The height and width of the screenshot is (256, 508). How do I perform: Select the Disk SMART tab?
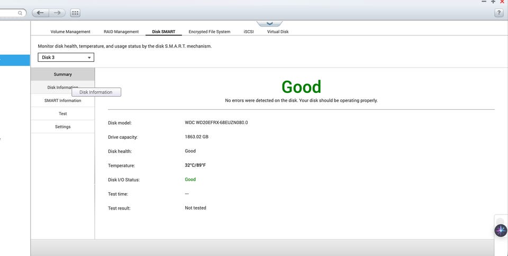pos(164,32)
